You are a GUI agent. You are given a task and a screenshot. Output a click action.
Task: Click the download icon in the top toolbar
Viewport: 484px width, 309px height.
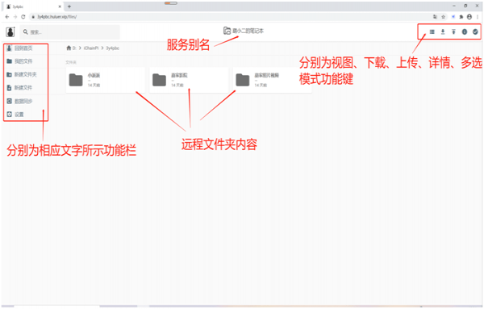(x=443, y=31)
